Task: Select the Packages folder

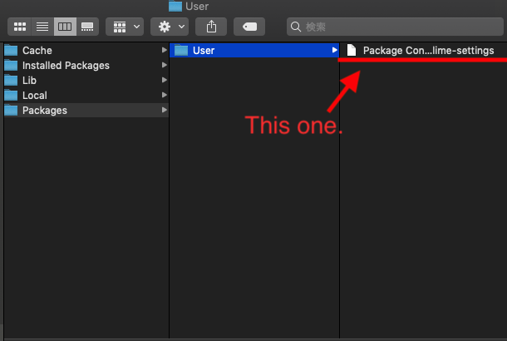Action: [86, 111]
